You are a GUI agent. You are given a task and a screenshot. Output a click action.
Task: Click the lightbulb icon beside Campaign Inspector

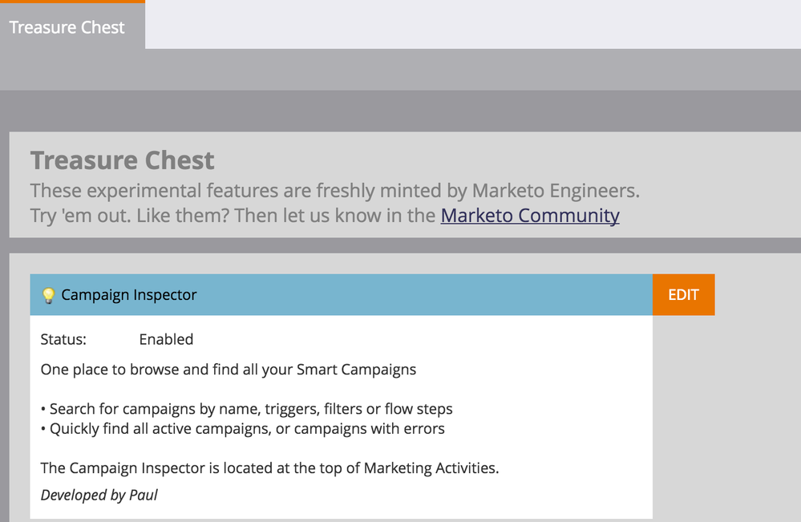[48, 295]
